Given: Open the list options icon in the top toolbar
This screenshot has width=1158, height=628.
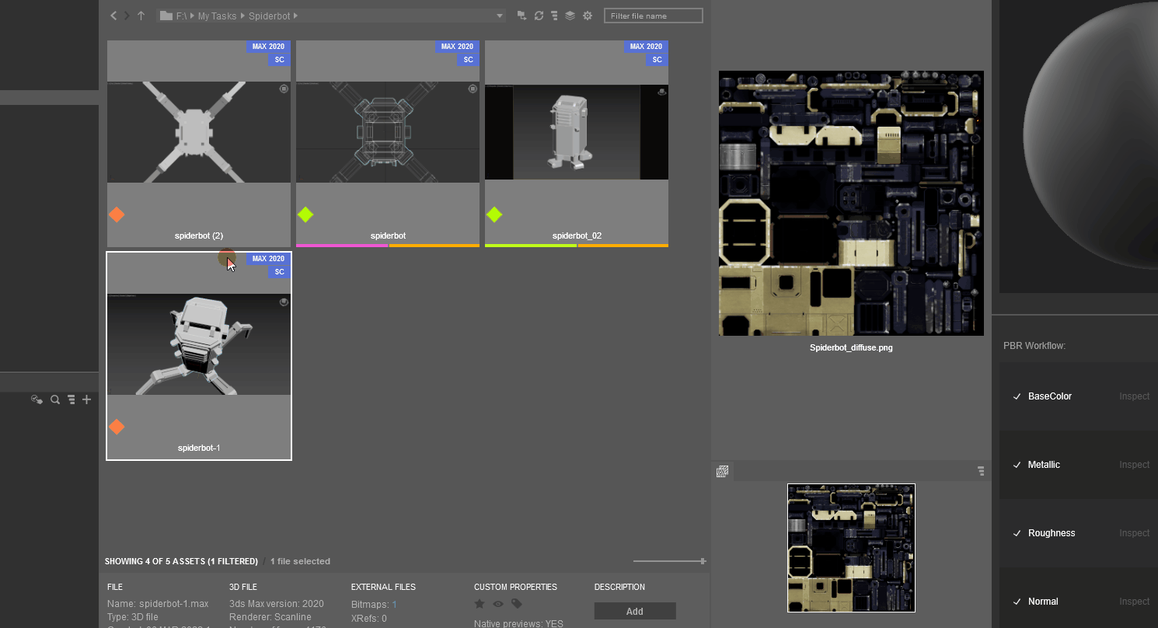Looking at the screenshot, I should 554,16.
